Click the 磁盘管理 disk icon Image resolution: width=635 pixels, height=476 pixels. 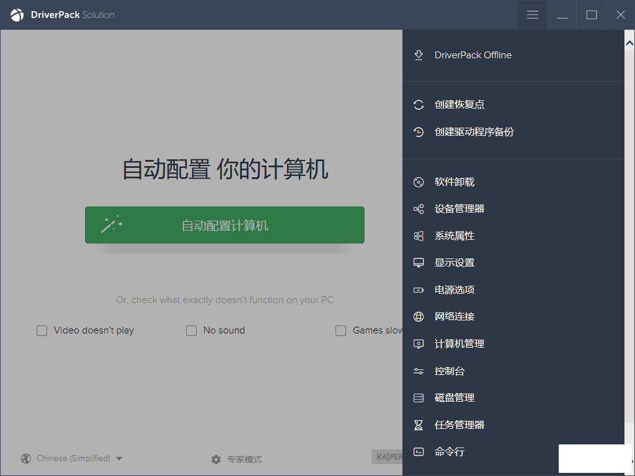419,398
